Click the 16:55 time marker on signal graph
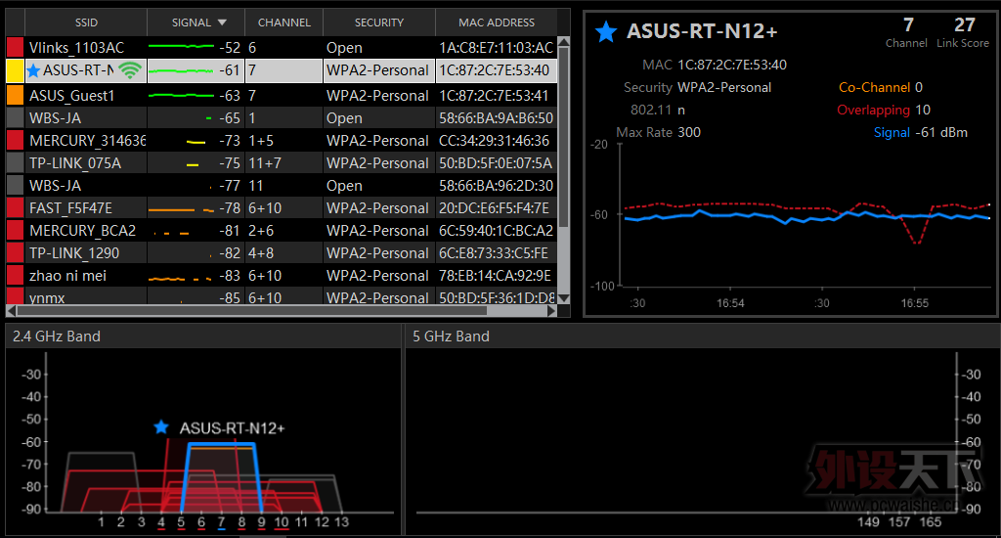Viewport: 1001px width, 538px height. coord(914,303)
